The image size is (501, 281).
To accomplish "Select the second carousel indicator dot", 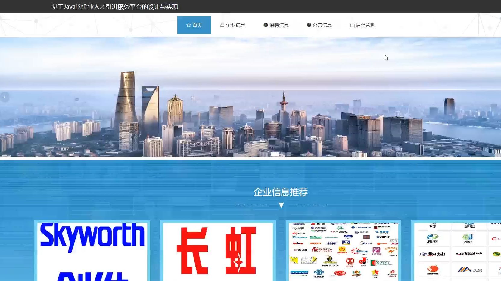I will pos(283,154).
